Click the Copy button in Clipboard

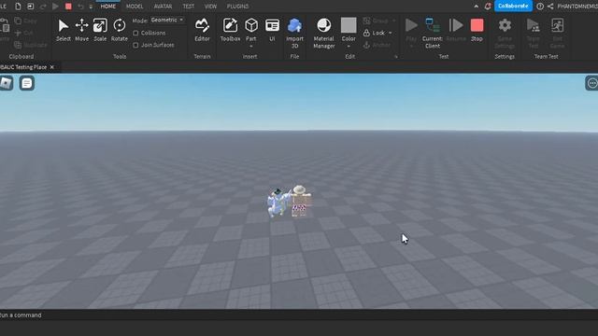tap(25, 21)
